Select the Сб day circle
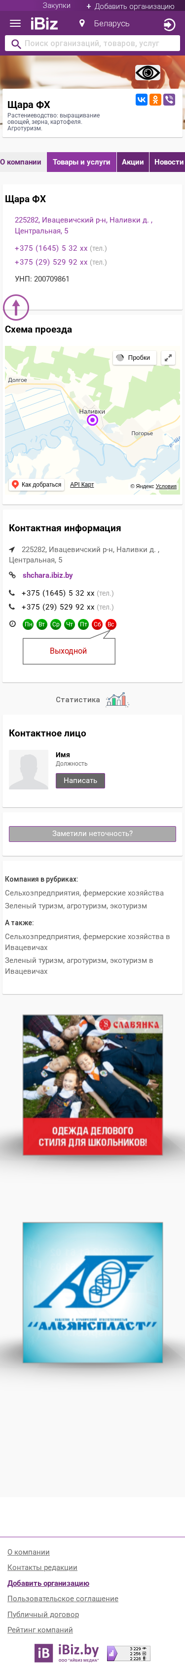This screenshot has height=1676, width=185. point(97,624)
